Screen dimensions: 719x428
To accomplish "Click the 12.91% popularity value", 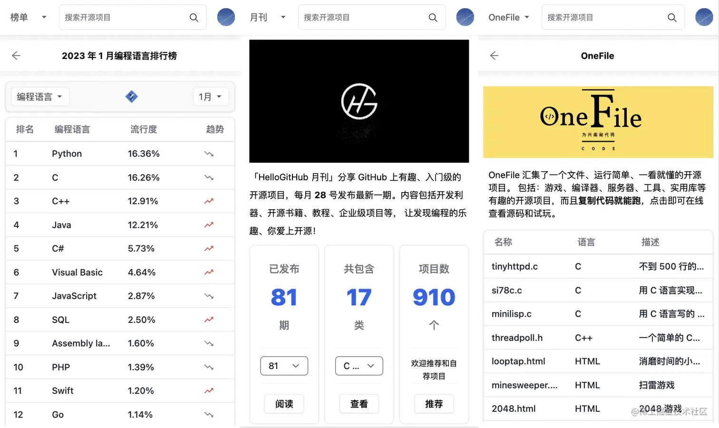I will pos(143,201).
